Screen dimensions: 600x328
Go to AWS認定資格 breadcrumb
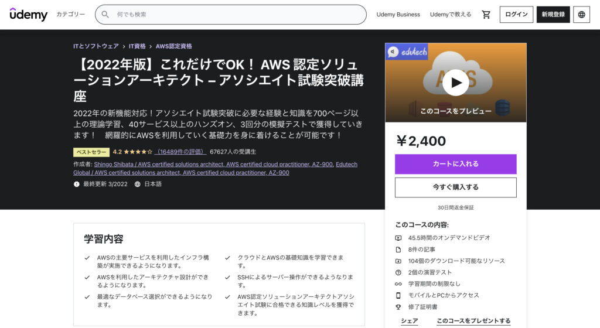pyautogui.click(x=173, y=46)
